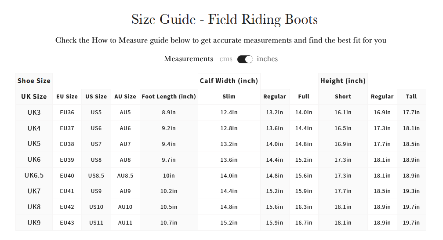The width and height of the screenshot is (443, 240).
Task: Click the 'inches' unit label
Action: (267, 59)
